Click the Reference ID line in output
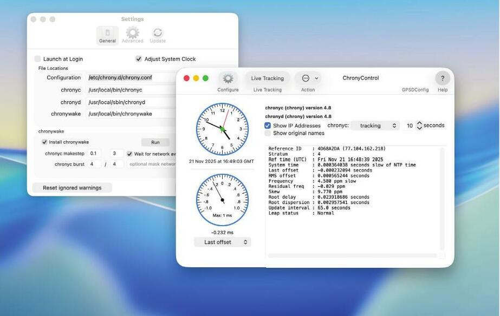Image resolution: width=500 pixels, height=316 pixels. [x=327, y=148]
